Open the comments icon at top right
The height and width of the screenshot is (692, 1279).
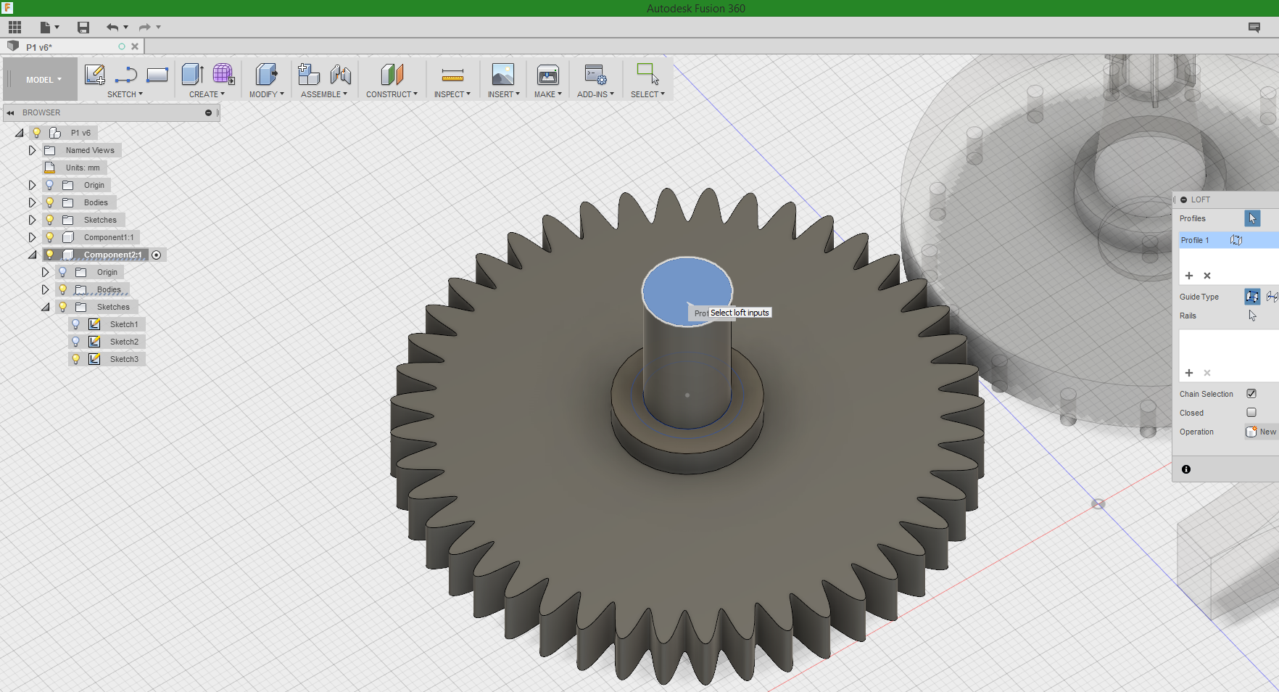pyautogui.click(x=1254, y=28)
